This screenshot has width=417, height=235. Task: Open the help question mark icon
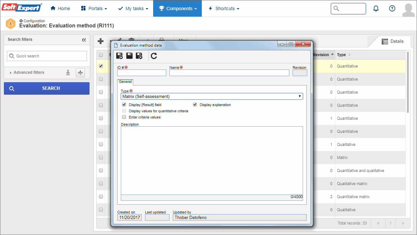coord(392,8)
